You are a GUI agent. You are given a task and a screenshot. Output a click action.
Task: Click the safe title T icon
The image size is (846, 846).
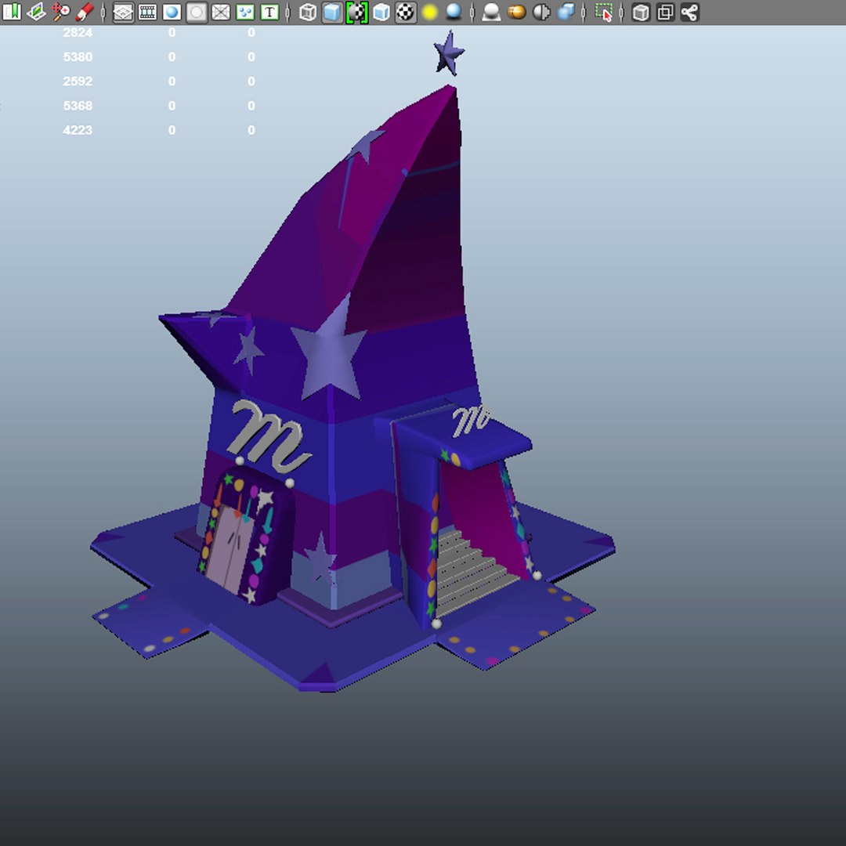(x=269, y=12)
